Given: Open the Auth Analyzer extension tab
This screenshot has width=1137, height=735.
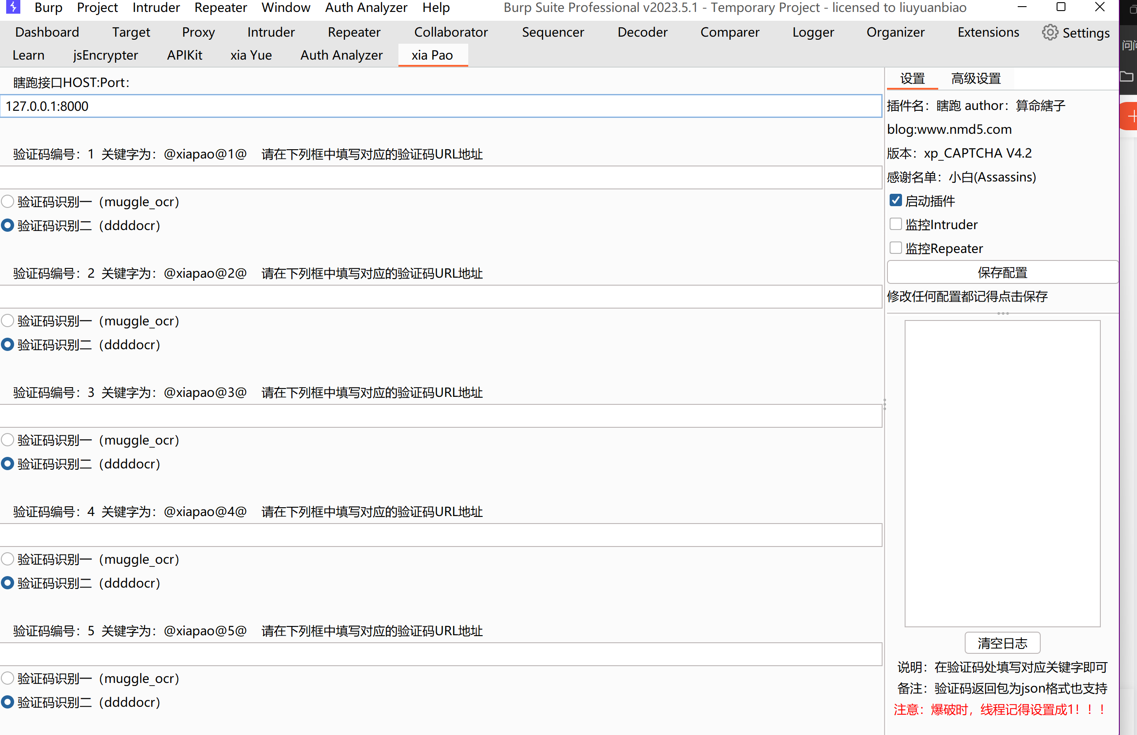Looking at the screenshot, I should click(x=341, y=55).
